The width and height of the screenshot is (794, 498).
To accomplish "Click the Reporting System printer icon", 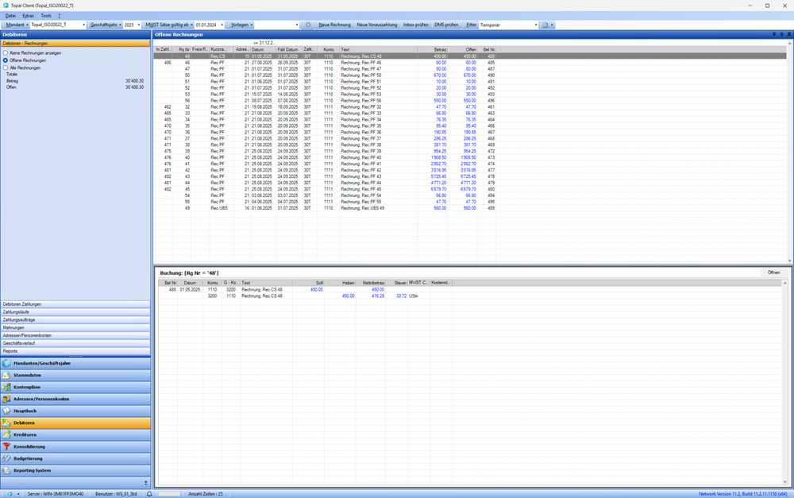I will tap(7, 470).
